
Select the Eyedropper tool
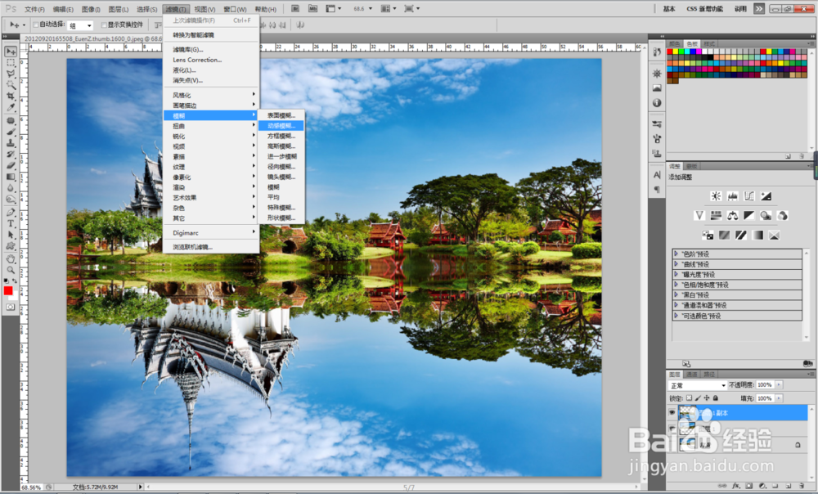pos(11,107)
